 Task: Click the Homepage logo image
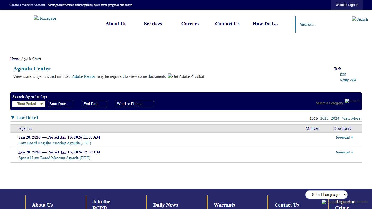(45, 18)
